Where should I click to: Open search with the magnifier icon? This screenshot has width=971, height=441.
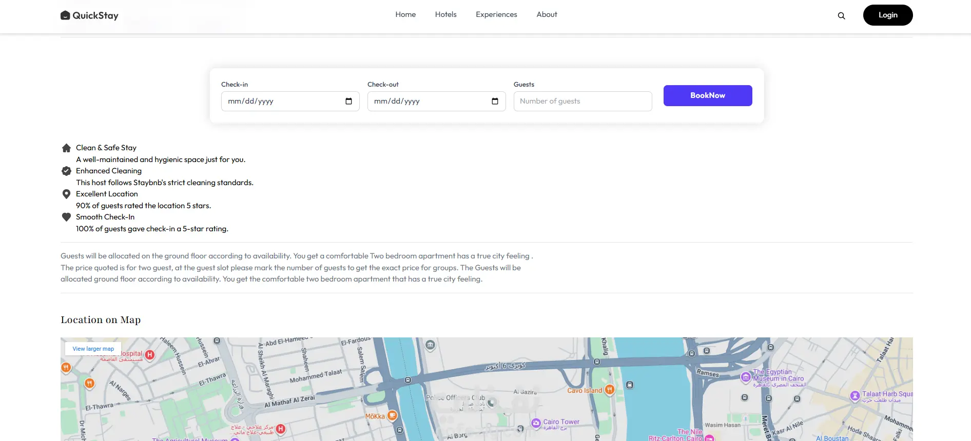click(x=841, y=16)
